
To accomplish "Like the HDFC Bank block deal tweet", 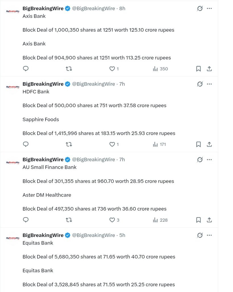I will (x=112, y=144).
